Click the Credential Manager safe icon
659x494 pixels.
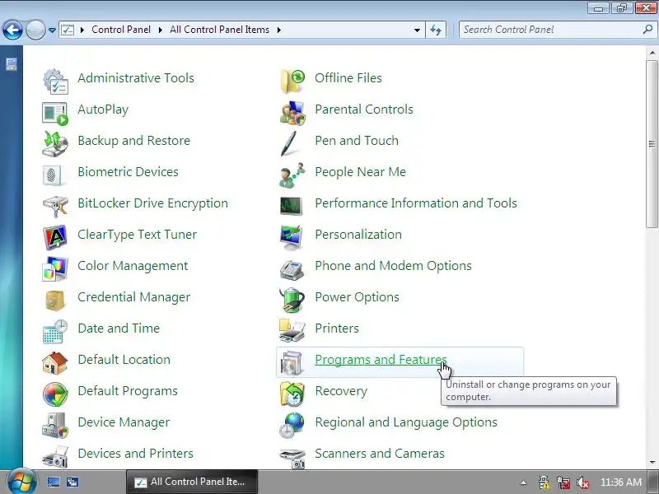coord(55,300)
